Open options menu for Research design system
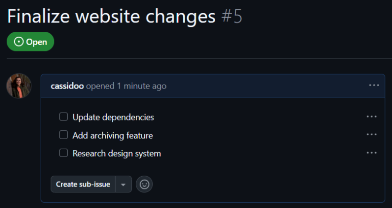This screenshot has width=392, height=208. pos(371,153)
